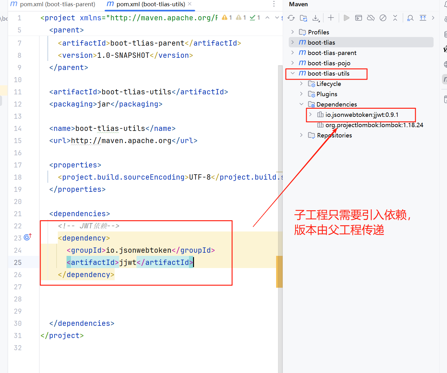Click the opening dependencies tag on line 21
Viewport: 447px width, 373px height.
pos(80,214)
